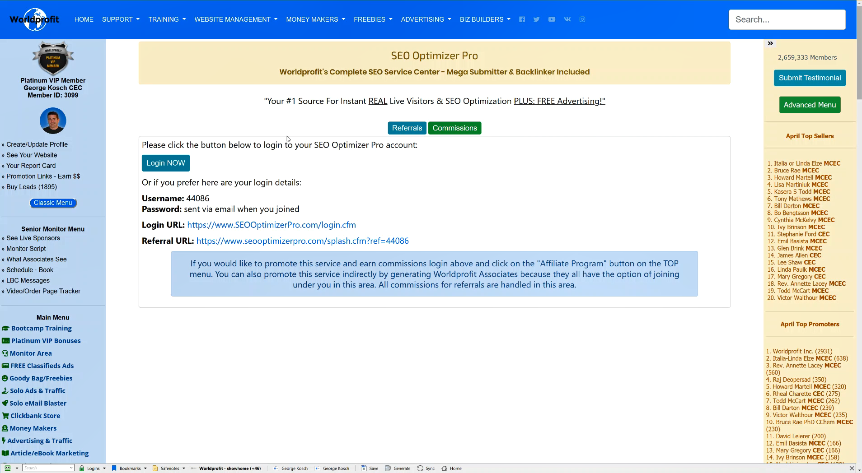Open the Facebook social icon
Image resolution: width=862 pixels, height=473 pixels.
(x=522, y=19)
